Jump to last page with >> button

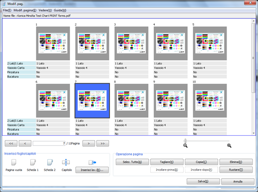[x=103, y=143]
